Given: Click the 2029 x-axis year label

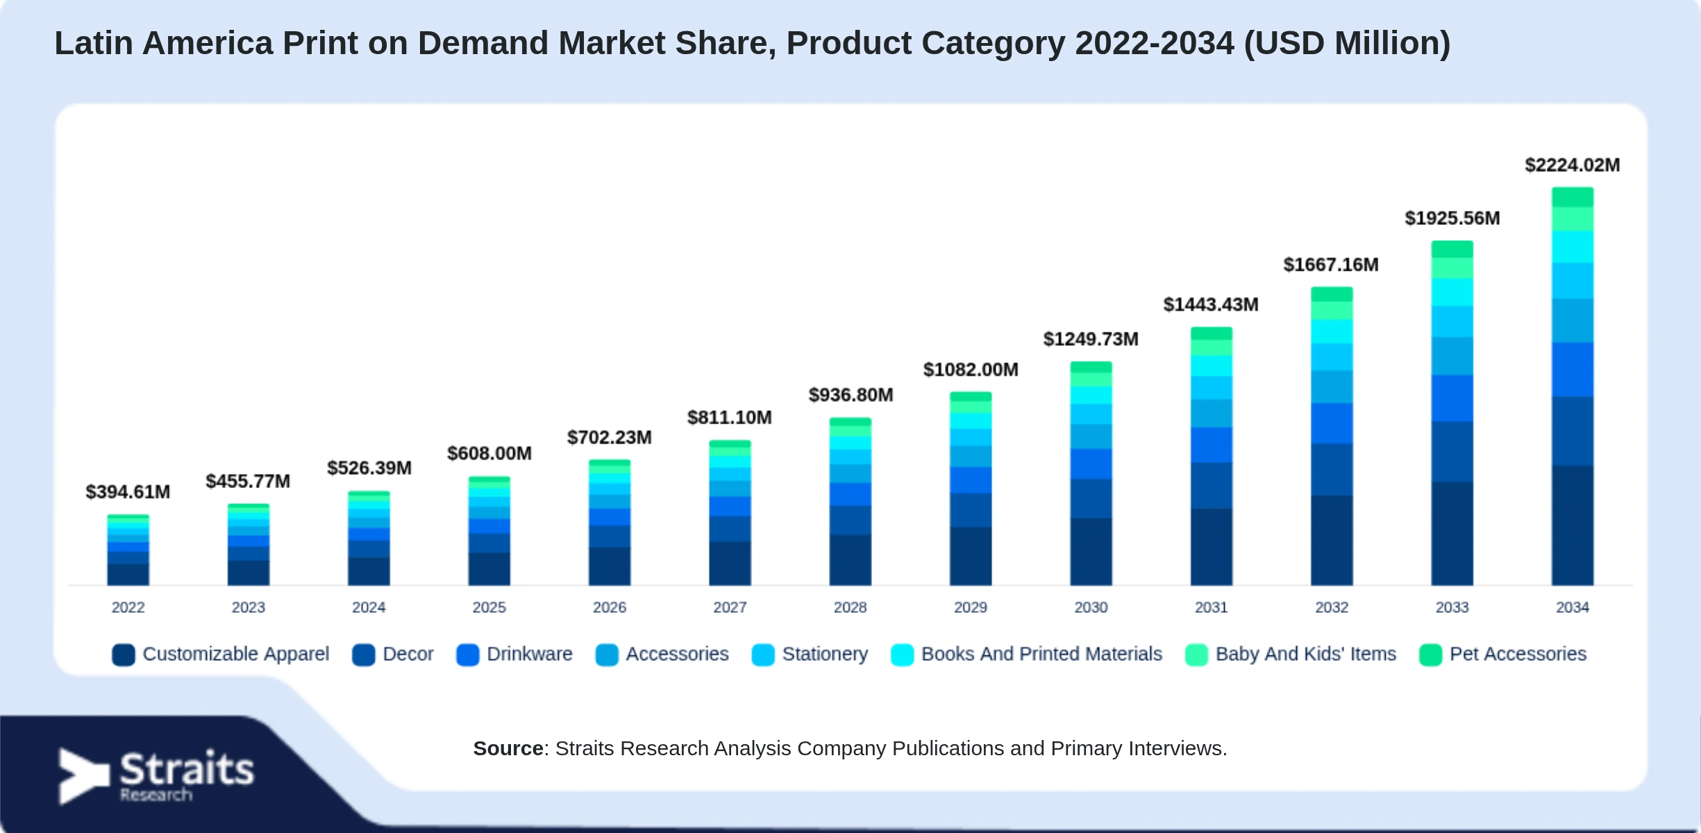Looking at the screenshot, I should [971, 608].
